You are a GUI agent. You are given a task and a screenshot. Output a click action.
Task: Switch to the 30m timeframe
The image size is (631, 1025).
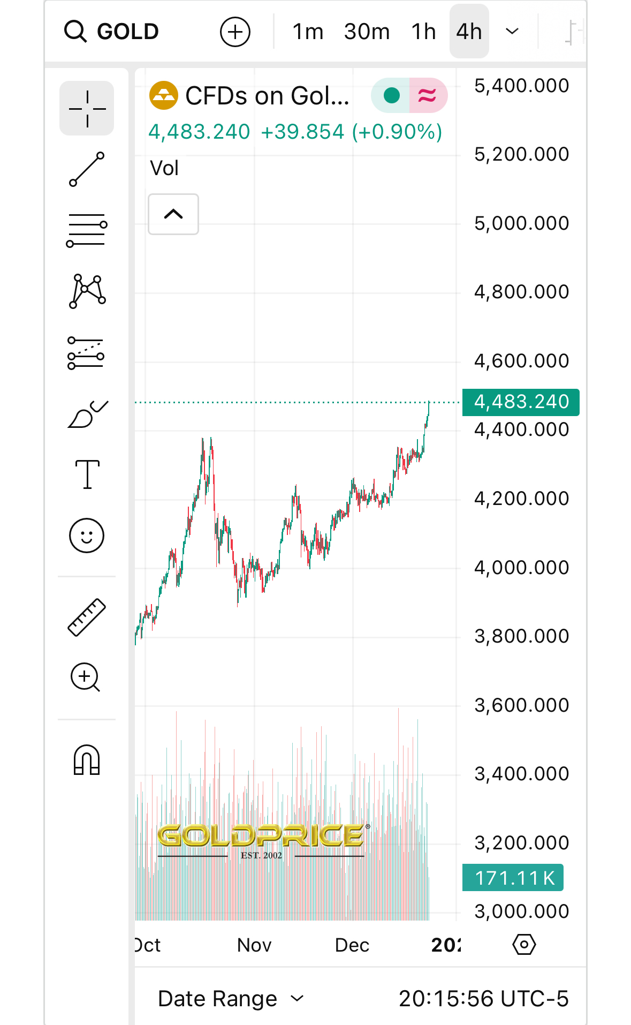[x=367, y=32]
